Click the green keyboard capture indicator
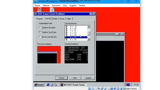 (x=124, y=88)
